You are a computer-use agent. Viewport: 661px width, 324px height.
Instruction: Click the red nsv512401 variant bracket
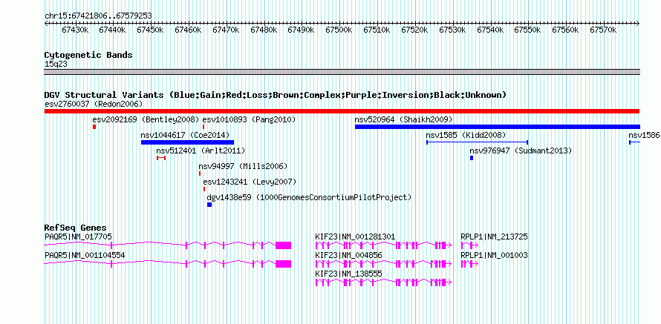coord(161,158)
